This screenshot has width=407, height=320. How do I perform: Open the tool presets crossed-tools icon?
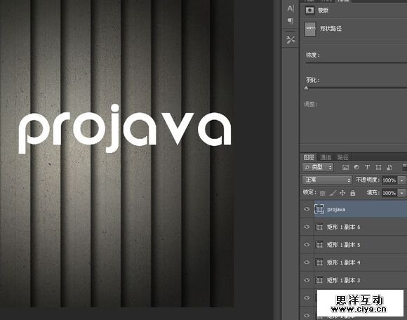pyautogui.click(x=291, y=39)
